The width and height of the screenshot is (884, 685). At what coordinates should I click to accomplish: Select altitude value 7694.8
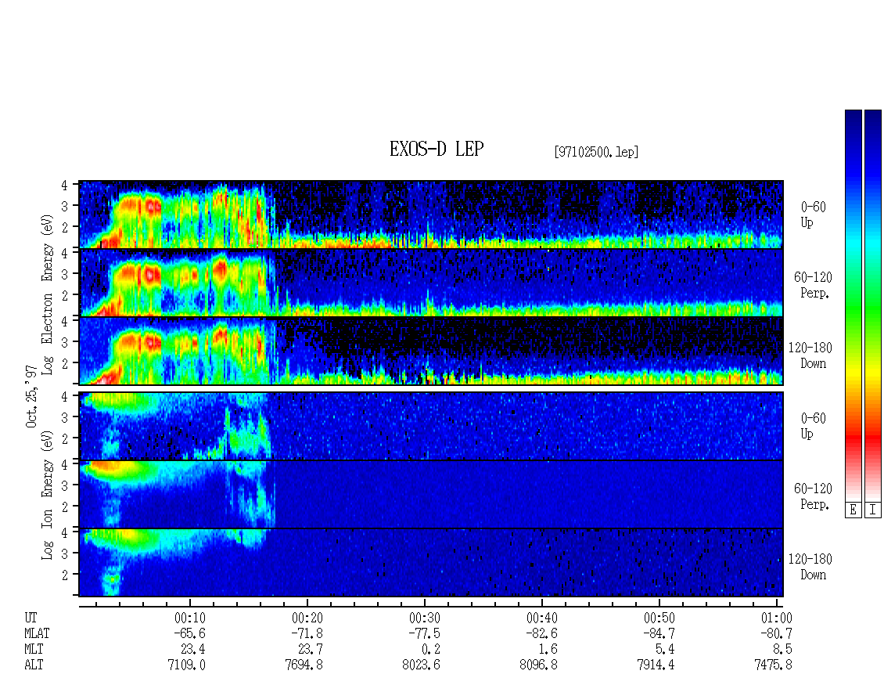click(304, 665)
